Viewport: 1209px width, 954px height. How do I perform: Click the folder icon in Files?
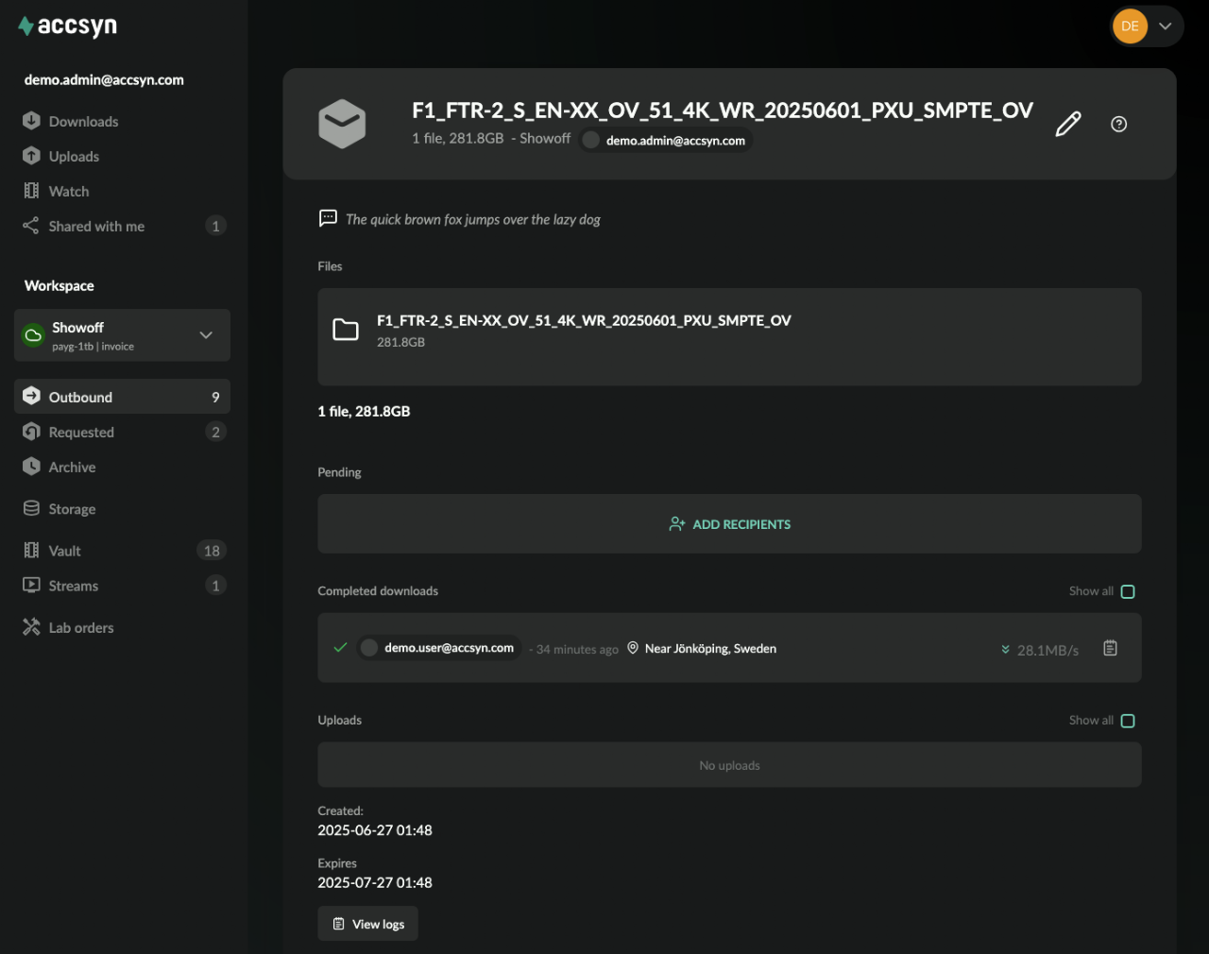coord(346,330)
